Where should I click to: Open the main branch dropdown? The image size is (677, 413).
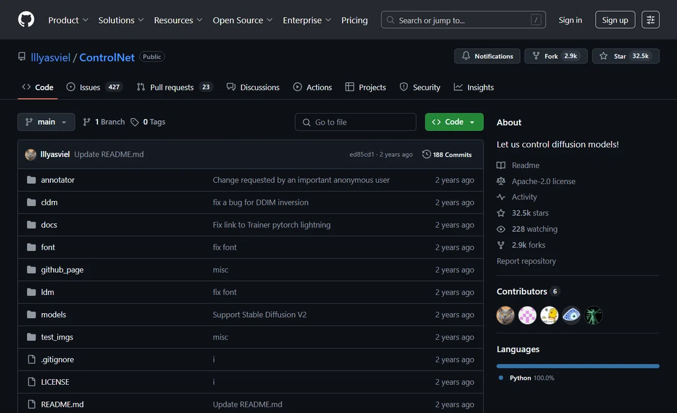click(46, 122)
